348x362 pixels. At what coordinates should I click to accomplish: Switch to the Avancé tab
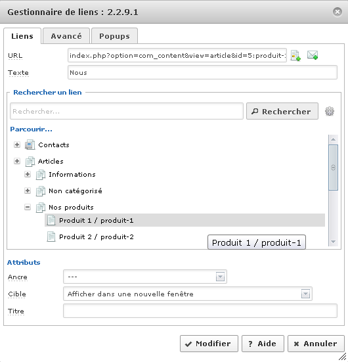pyautogui.click(x=66, y=36)
